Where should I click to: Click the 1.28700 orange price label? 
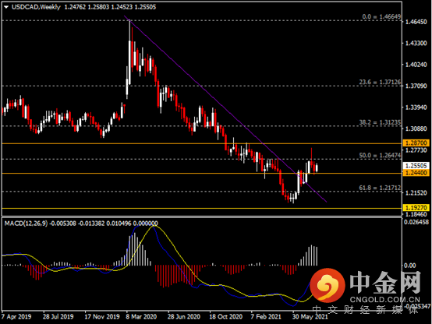[x=416, y=143]
